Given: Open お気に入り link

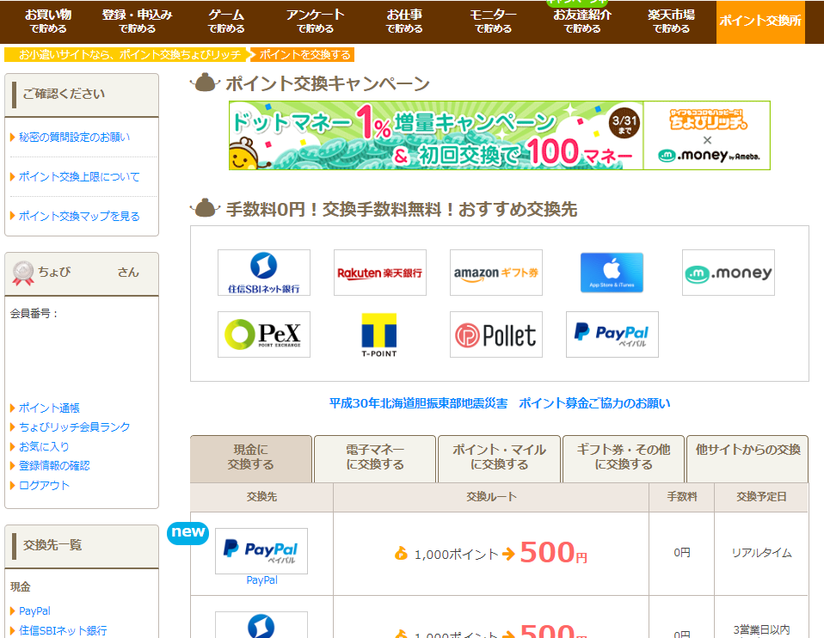Looking at the screenshot, I should [x=44, y=447].
